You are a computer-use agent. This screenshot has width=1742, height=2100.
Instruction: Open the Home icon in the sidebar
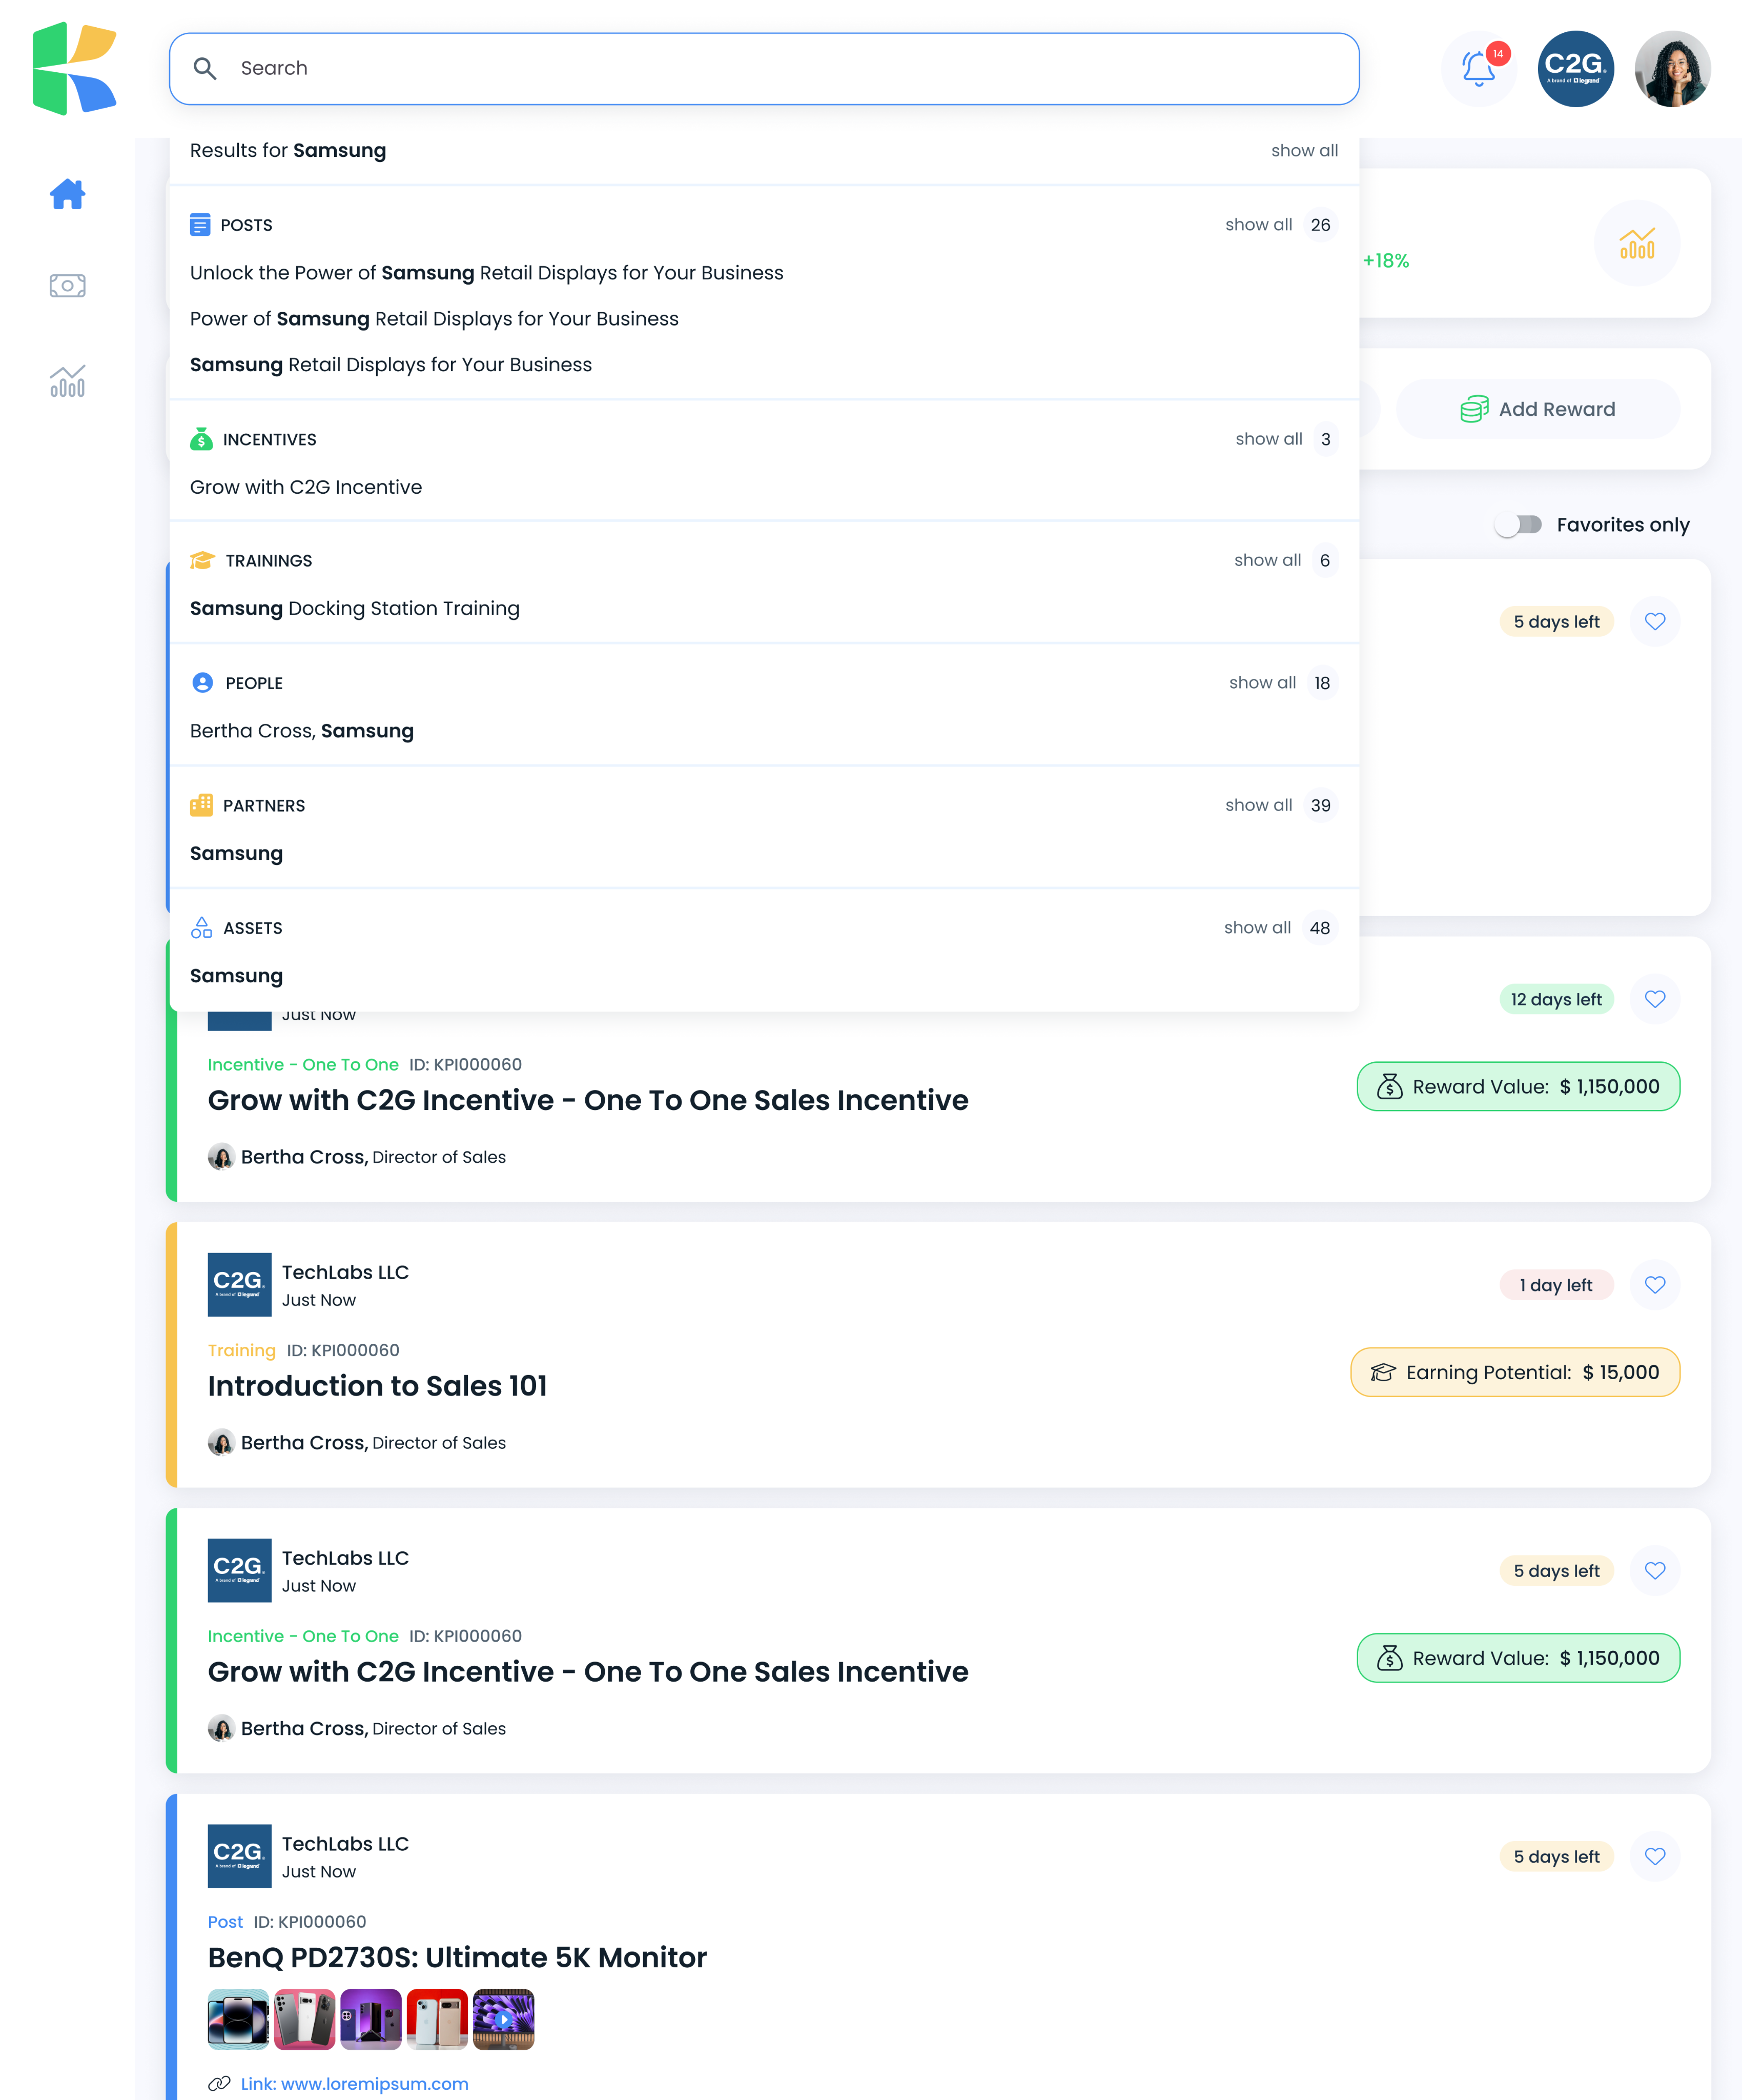tap(67, 194)
